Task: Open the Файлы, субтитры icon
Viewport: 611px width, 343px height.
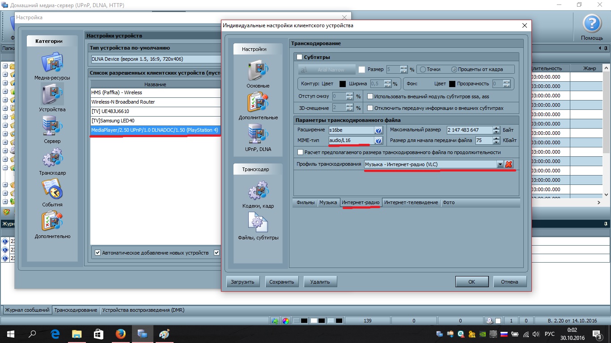Action: 258,223
